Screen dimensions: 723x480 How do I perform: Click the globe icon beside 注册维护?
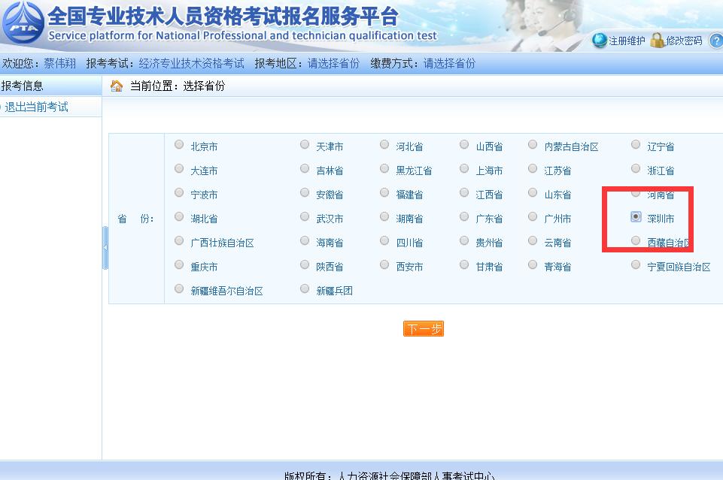click(x=600, y=41)
